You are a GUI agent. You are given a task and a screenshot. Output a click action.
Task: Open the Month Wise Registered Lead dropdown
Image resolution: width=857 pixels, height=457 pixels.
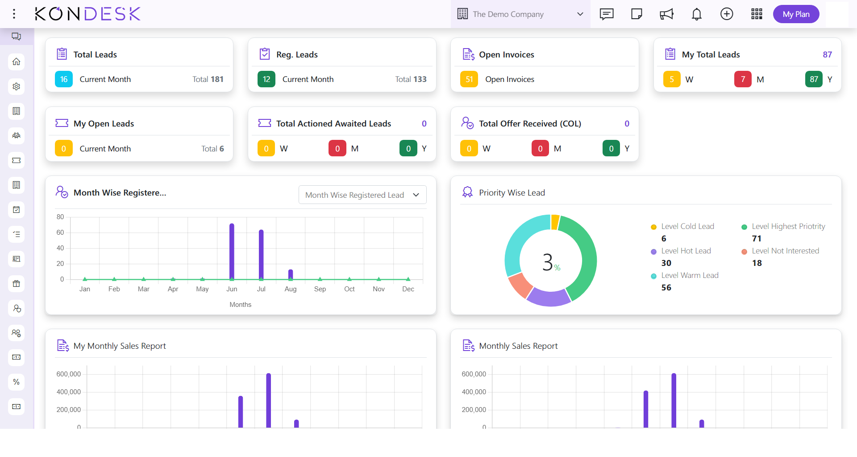(x=362, y=195)
